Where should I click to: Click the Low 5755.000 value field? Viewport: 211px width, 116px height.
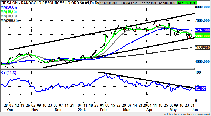click(x=156, y=3)
